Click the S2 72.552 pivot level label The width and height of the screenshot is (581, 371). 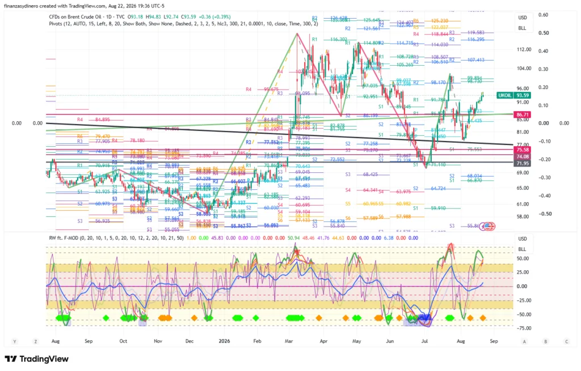pyautogui.click(x=330, y=159)
